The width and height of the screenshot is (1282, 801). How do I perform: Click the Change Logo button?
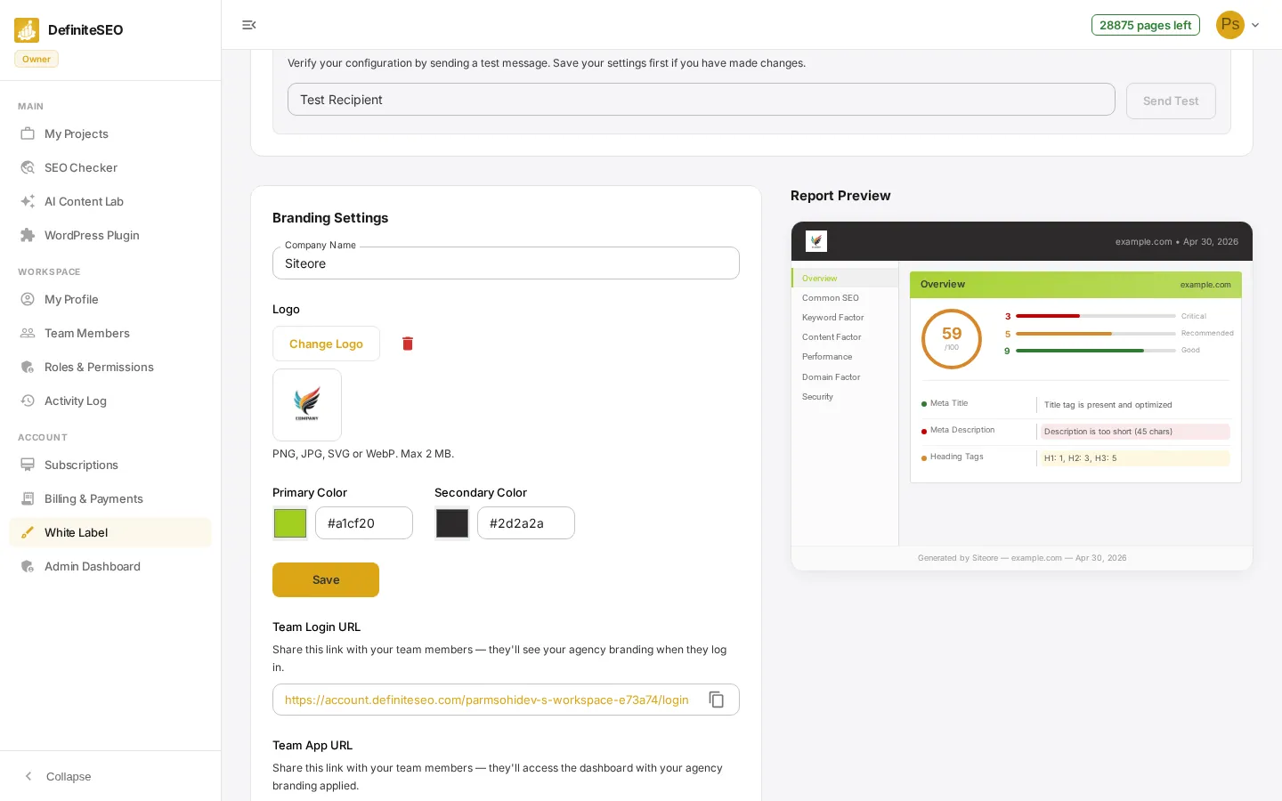pos(326,344)
